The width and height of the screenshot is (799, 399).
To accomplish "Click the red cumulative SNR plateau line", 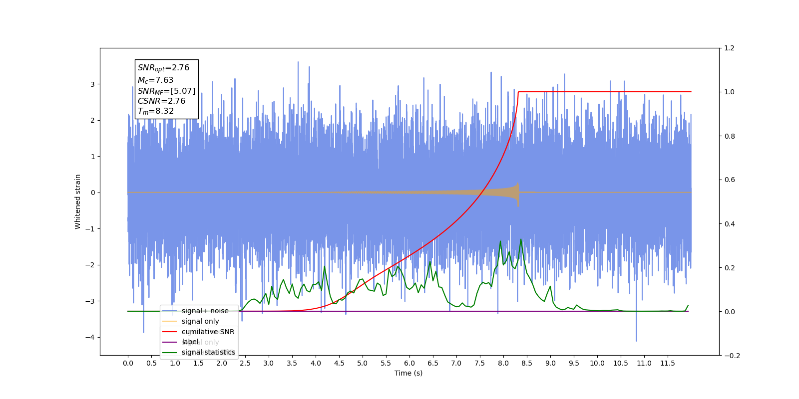I will point(605,92).
